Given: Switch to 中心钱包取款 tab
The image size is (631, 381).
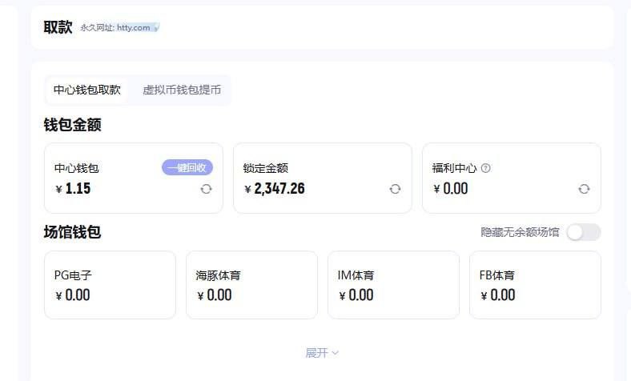Looking at the screenshot, I should click(x=87, y=90).
